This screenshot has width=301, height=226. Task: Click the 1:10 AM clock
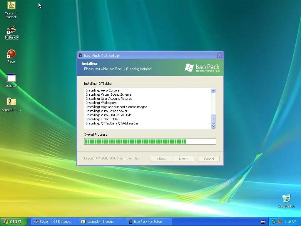(290, 222)
